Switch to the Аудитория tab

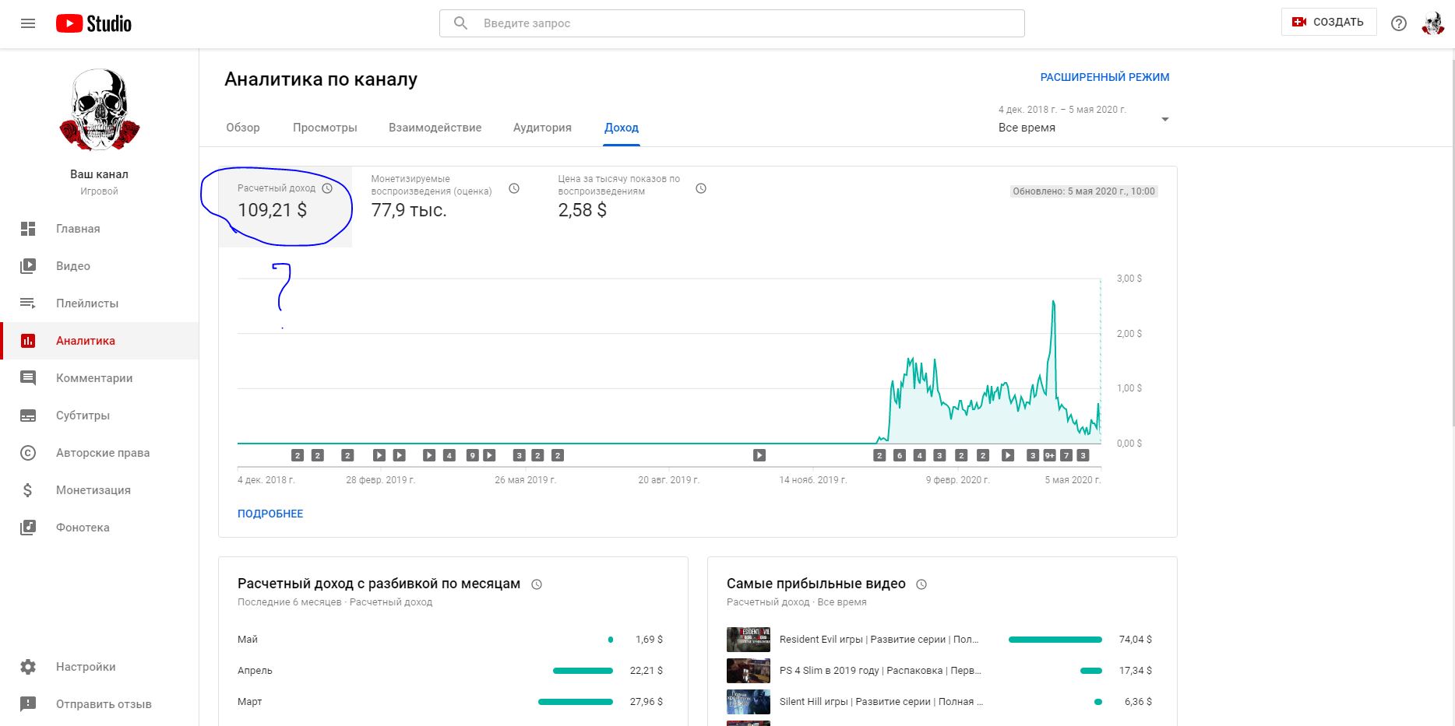click(x=542, y=128)
